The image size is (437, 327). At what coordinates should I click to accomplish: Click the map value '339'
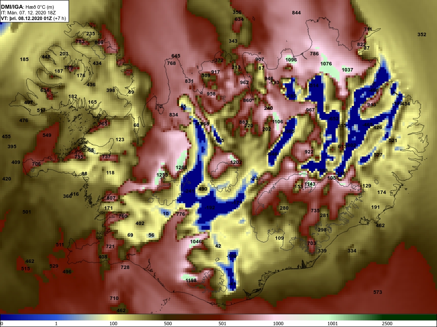(x=322, y=251)
